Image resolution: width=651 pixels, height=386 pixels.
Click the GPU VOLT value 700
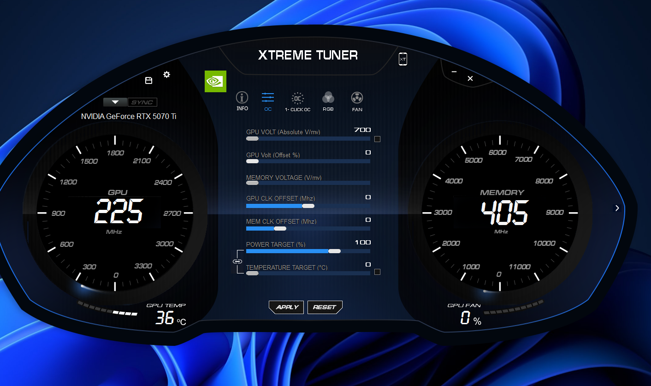tap(362, 130)
